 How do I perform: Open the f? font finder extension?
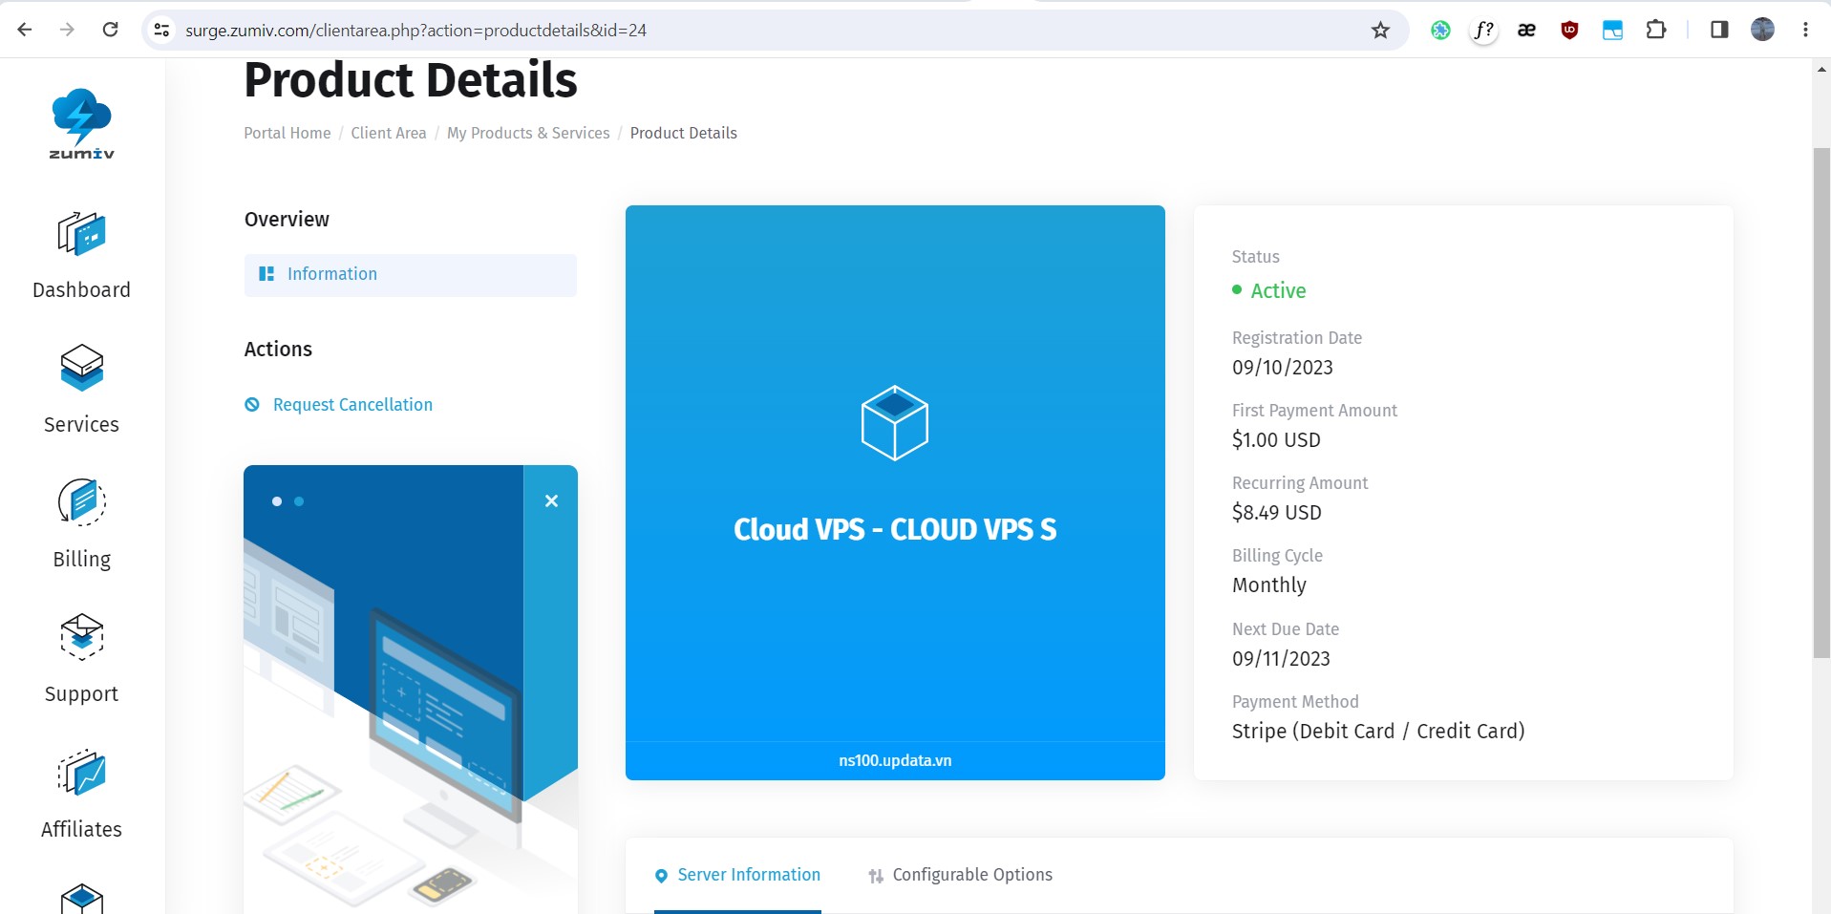pyautogui.click(x=1483, y=31)
